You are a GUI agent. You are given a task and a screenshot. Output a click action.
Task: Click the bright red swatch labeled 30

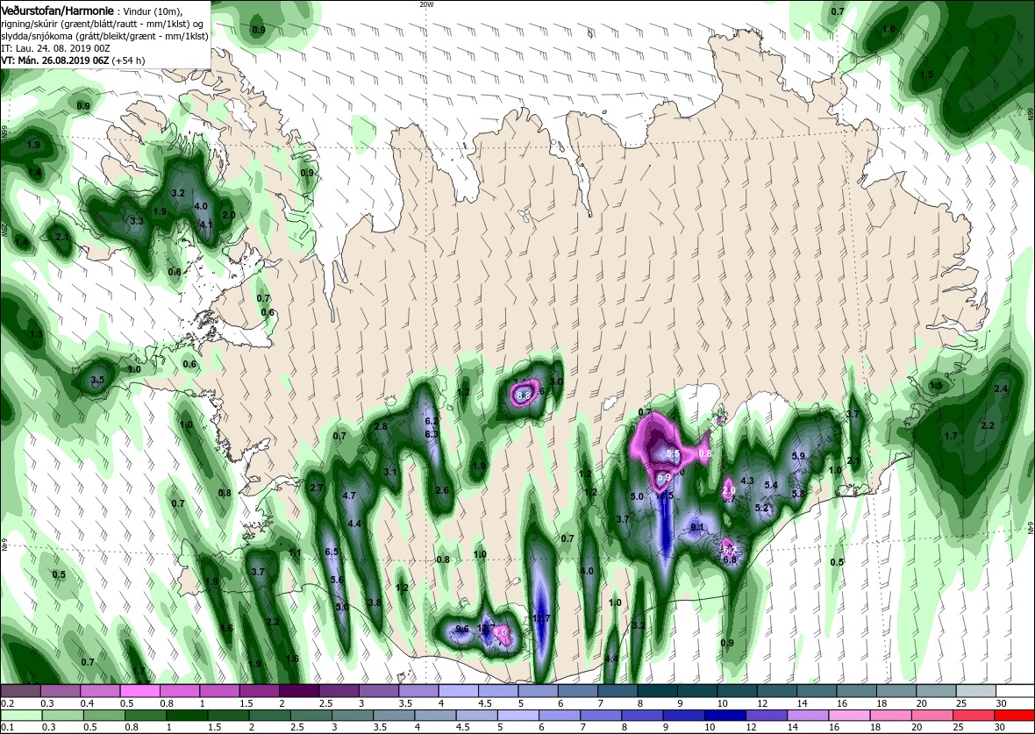pos(1016,716)
